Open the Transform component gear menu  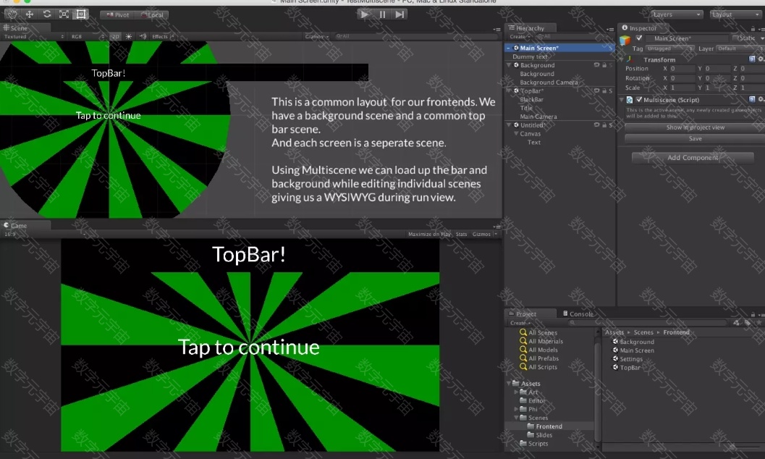[761, 59]
